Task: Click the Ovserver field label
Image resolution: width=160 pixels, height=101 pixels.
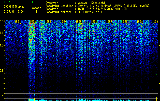Action: click(x=52, y=3)
